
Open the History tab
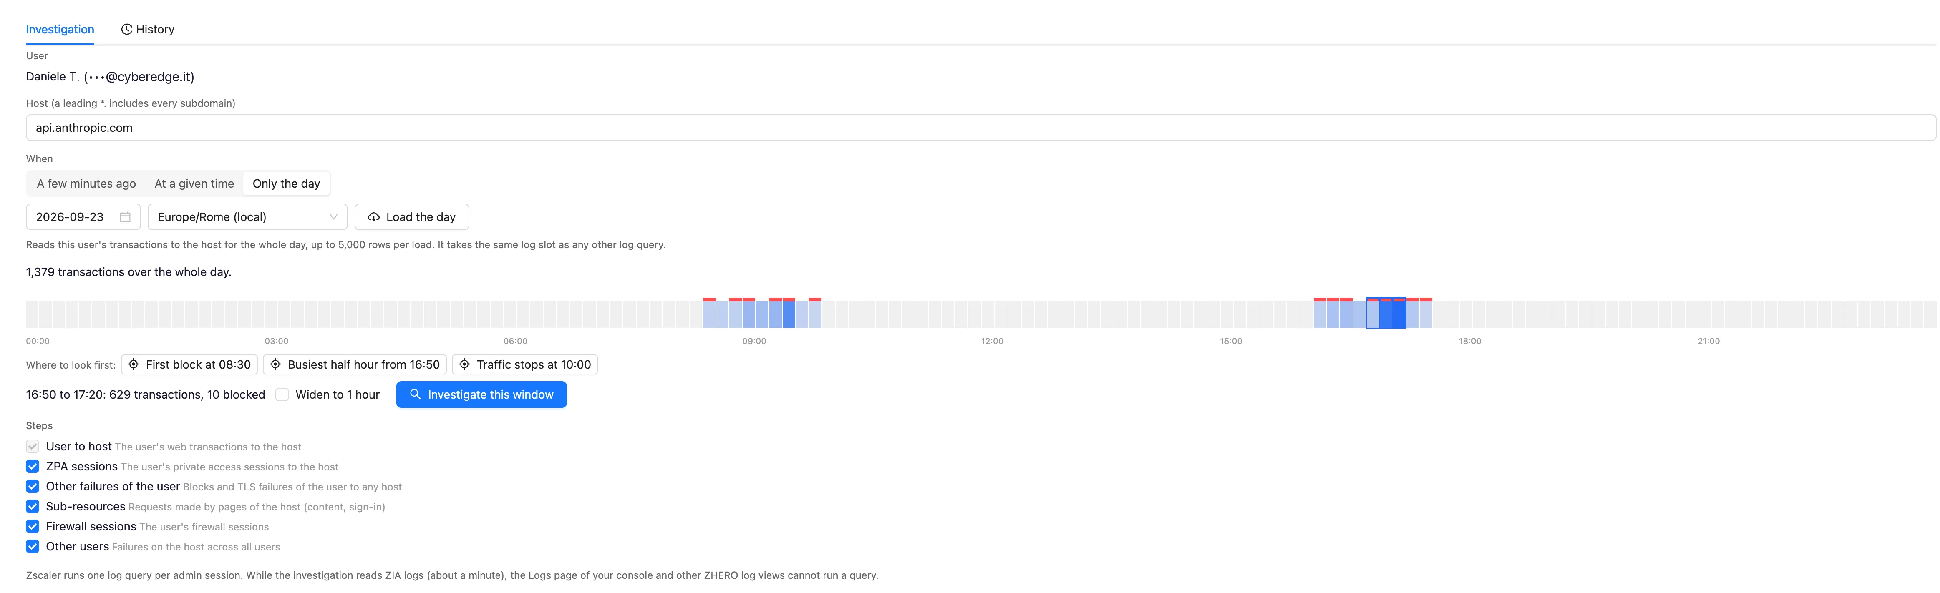(x=148, y=29)
